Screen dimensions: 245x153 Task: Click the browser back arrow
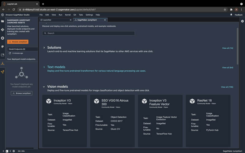click(3, 9)
